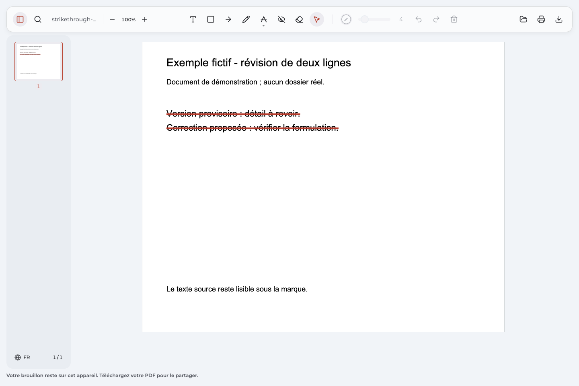Select the Pencil drawing tool
This screenshot has width=579, height=386.
click(246, 19)
